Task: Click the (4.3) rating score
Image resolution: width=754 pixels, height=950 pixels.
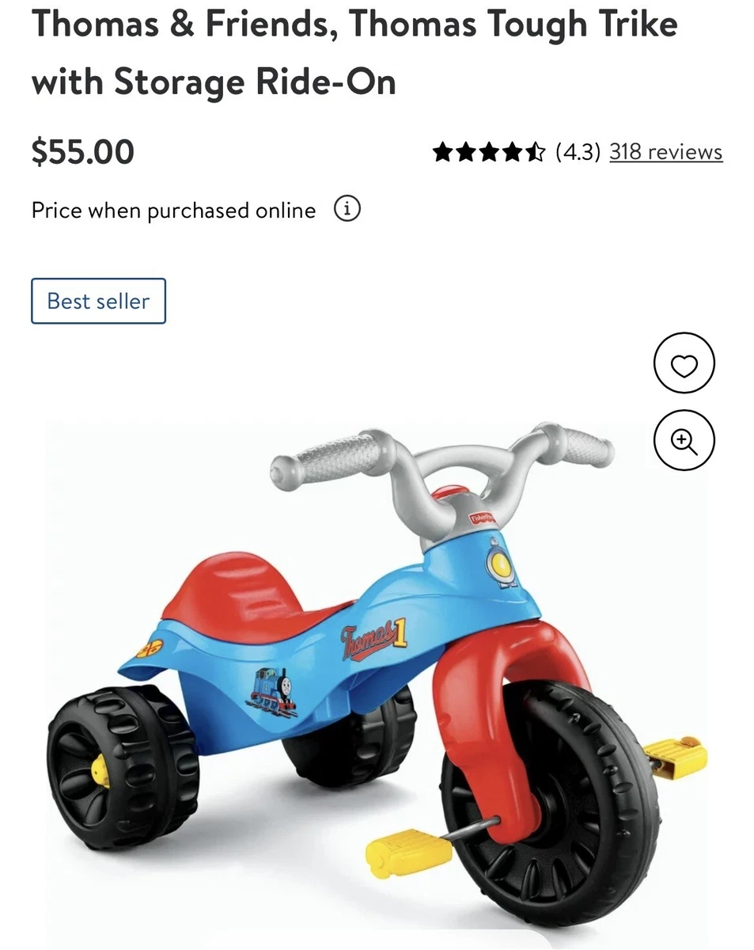Action: 578,151
